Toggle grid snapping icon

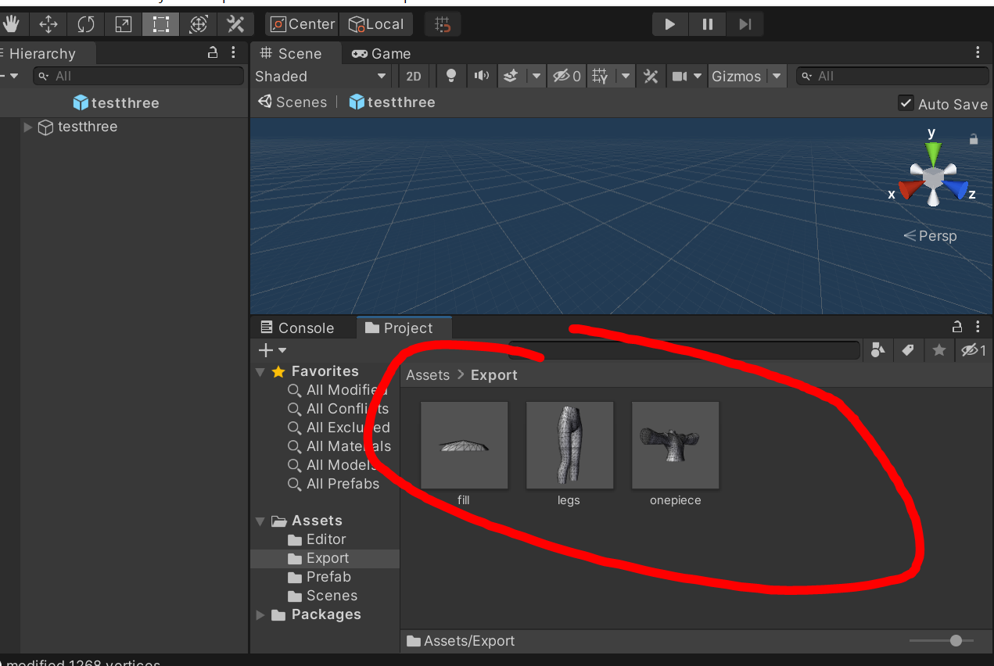coord(443,24)
